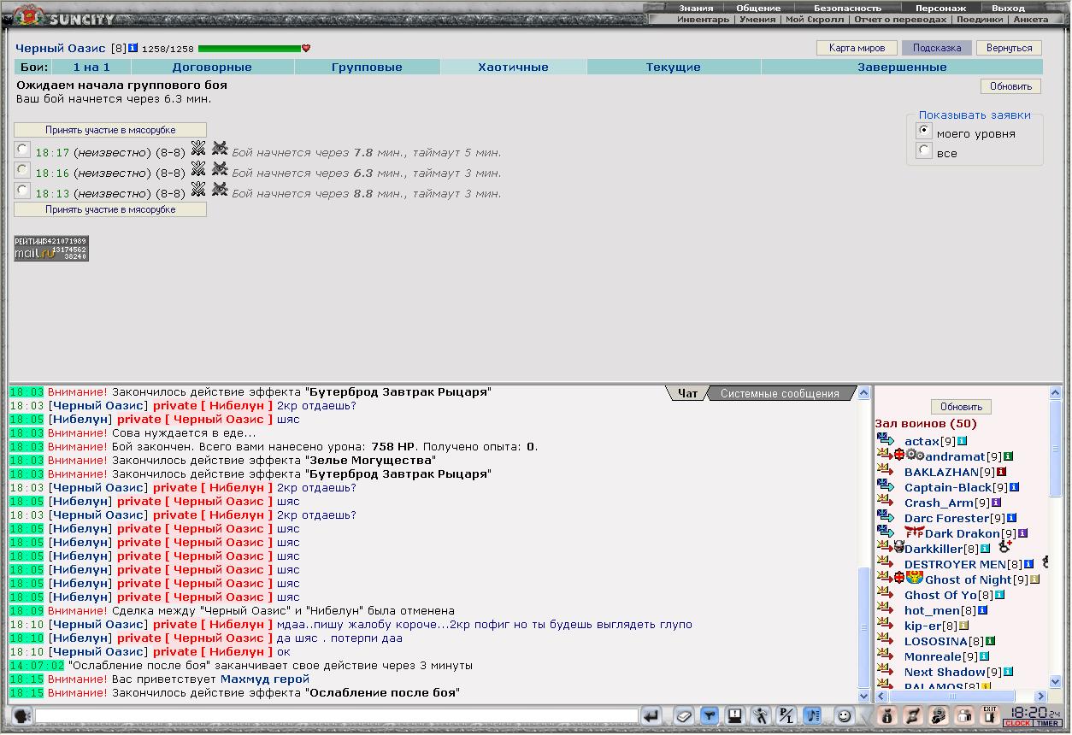This screenshot has width=1072, height=735.
Task: Click Обновить button in battle panel
Action: pyautogui.click(x=1011, y=85)
